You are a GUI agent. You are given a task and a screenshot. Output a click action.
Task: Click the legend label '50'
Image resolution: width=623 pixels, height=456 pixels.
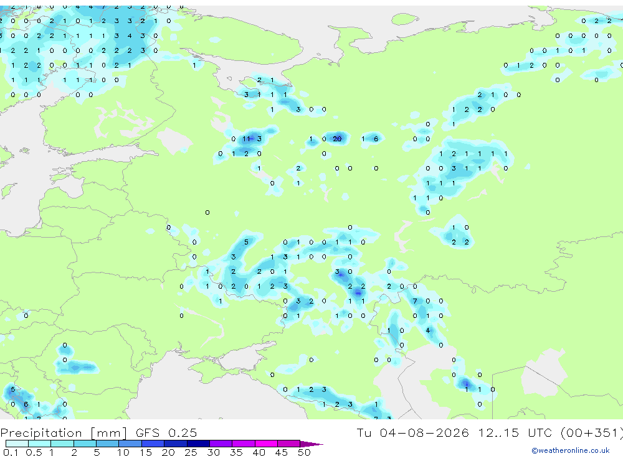click(x=305, y=452)
